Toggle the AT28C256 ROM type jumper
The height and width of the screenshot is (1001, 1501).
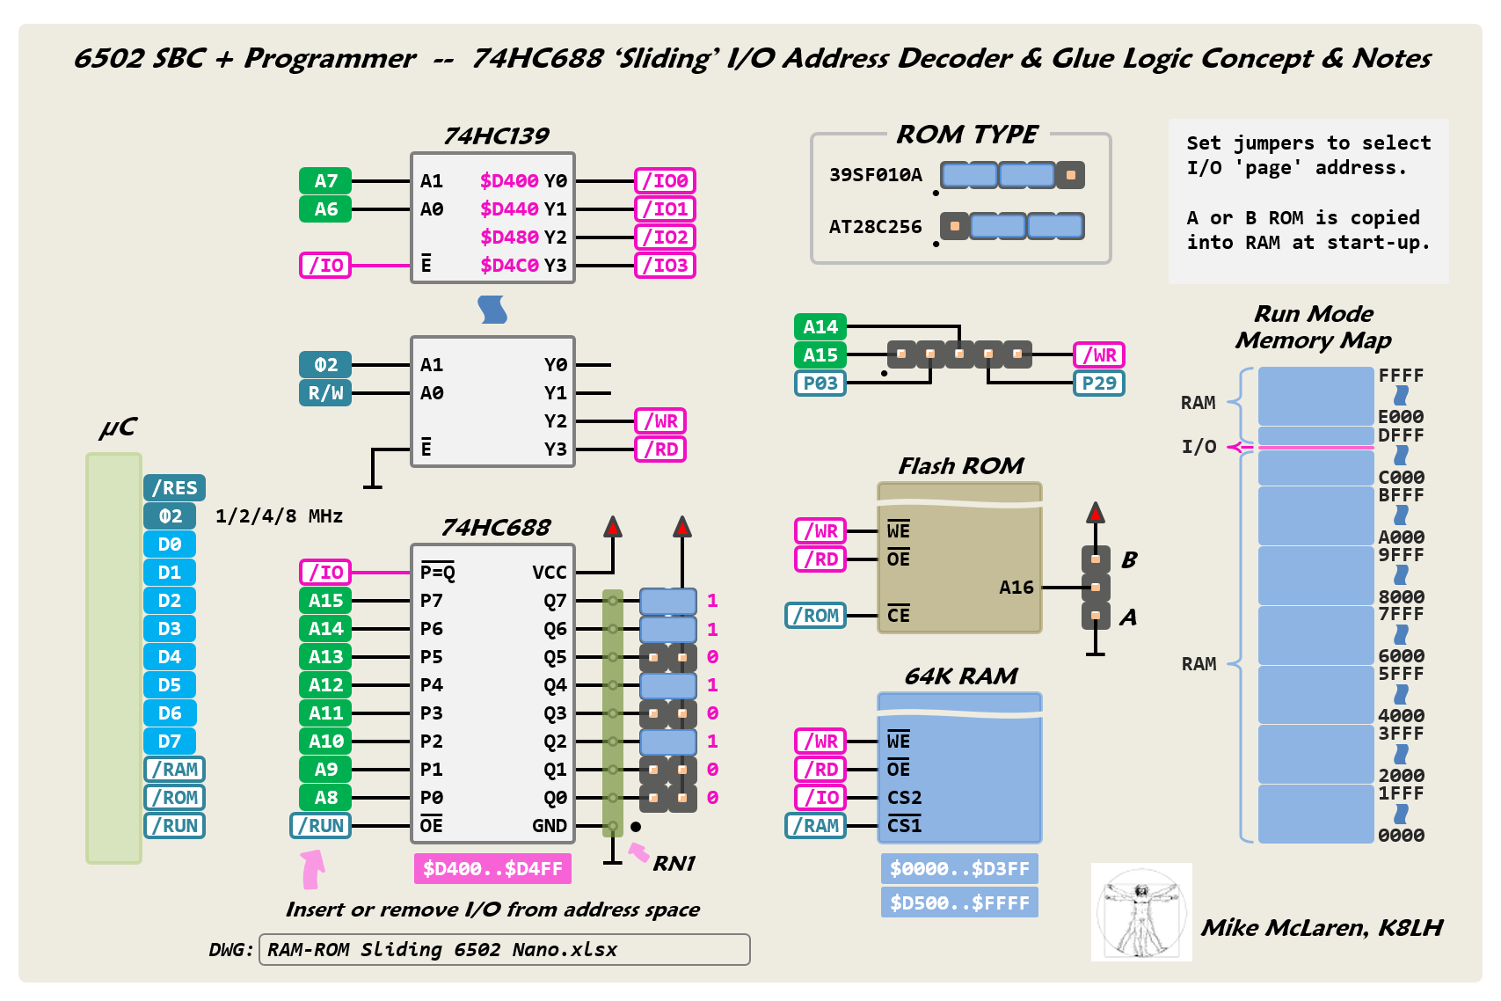pyautogui.click(x=1011, y=226)
